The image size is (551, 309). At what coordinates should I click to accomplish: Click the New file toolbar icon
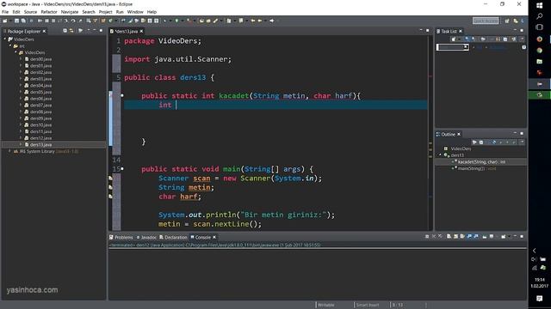click(x=5, y=21)
